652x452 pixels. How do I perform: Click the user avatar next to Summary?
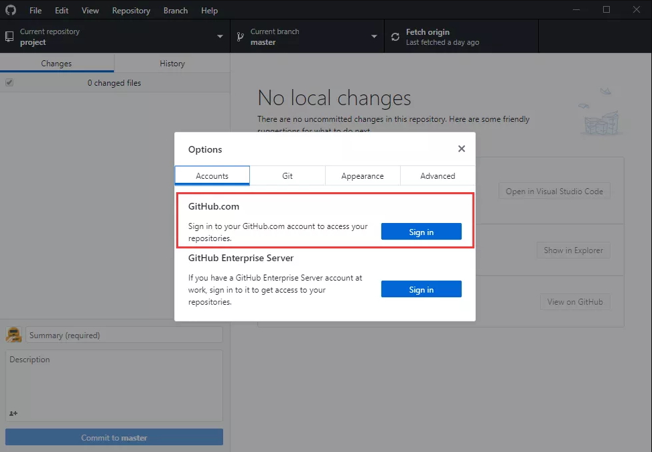click(x=13, y=334)
